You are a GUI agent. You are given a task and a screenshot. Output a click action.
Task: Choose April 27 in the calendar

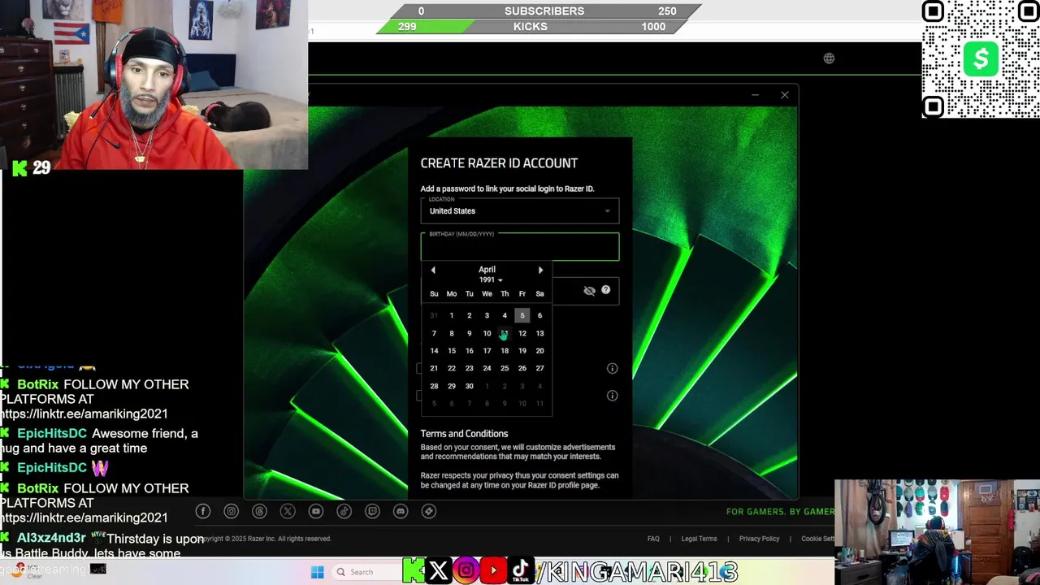[539, 368]
